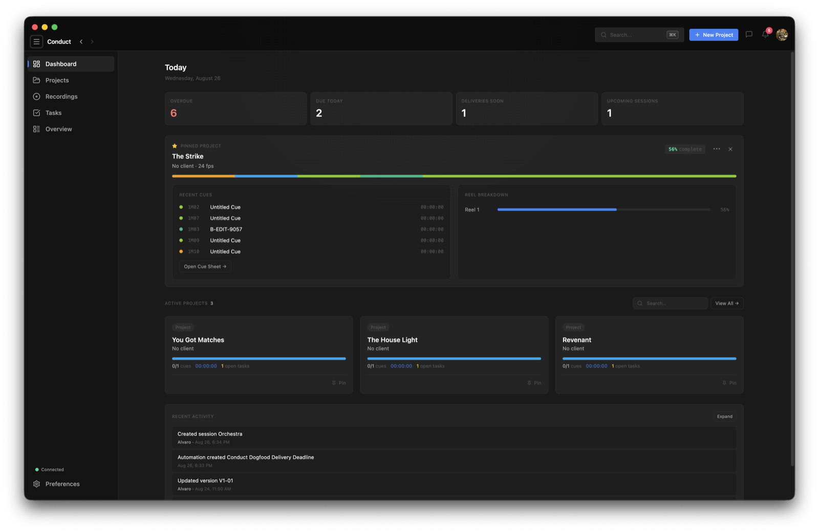Click The House Light progress bar
819x532 pixels.
pos(454,358)
